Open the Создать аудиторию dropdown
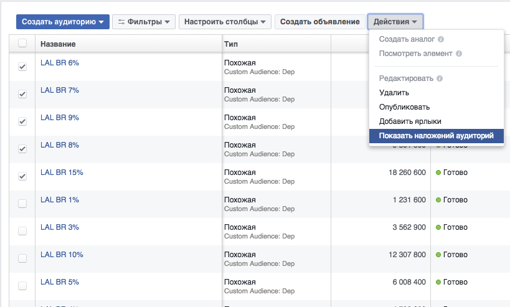Image resolution: width=510 pixels, height=307 pixels. (62, 22)
